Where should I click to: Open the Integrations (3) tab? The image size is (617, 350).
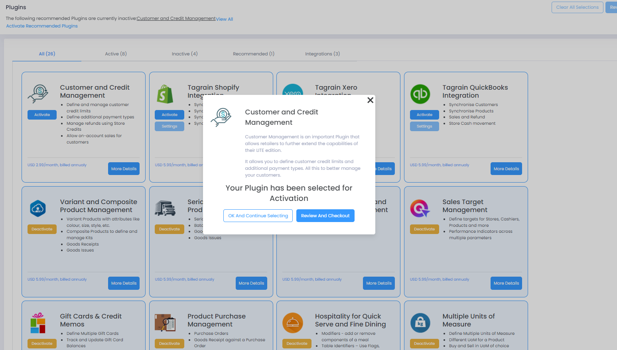pos(322,54)
